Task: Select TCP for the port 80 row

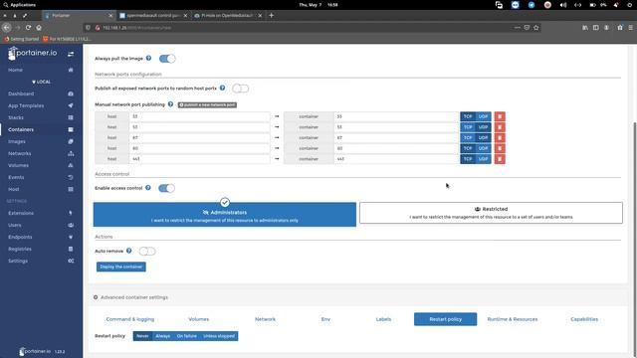Action: [x=468, y=148]
